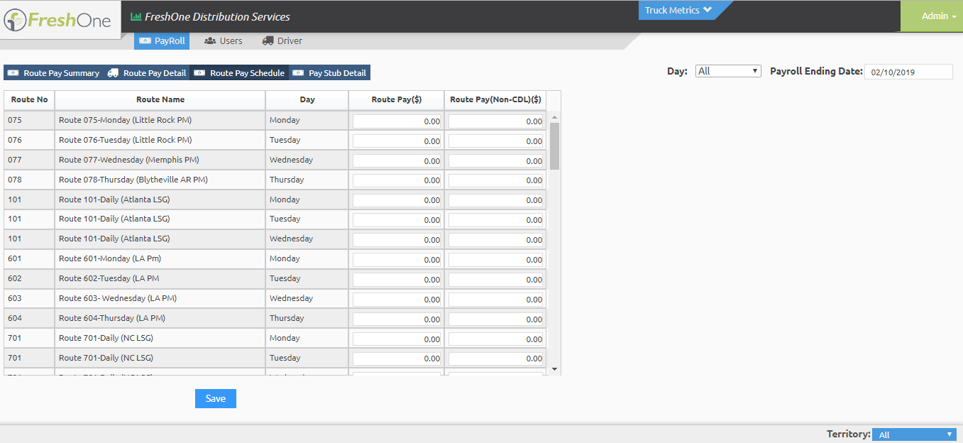Viewport: 963px width, 443px height.
Task: Click the Route Pay Summary money icon
Action: 13,73
